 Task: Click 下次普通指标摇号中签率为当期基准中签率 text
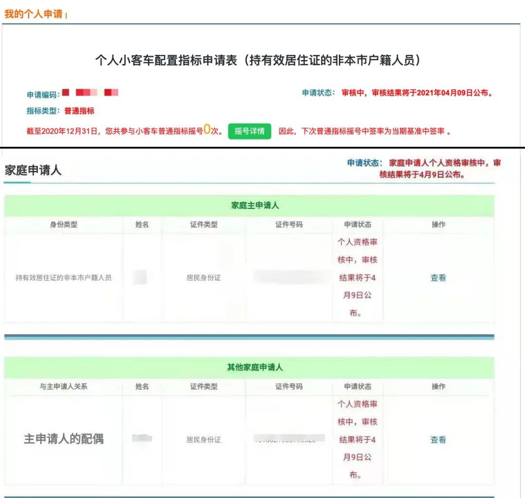373,131
